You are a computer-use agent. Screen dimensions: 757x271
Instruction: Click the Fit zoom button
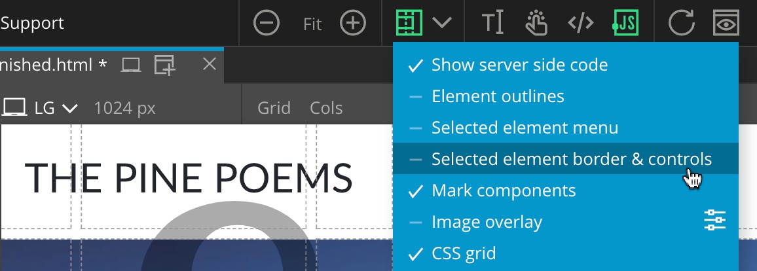pos(312,24)
